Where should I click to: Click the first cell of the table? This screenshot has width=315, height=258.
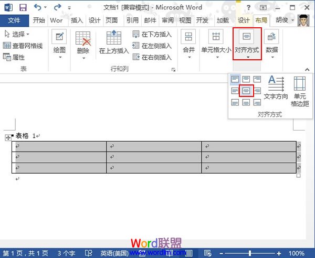click(x=59, y=146)
